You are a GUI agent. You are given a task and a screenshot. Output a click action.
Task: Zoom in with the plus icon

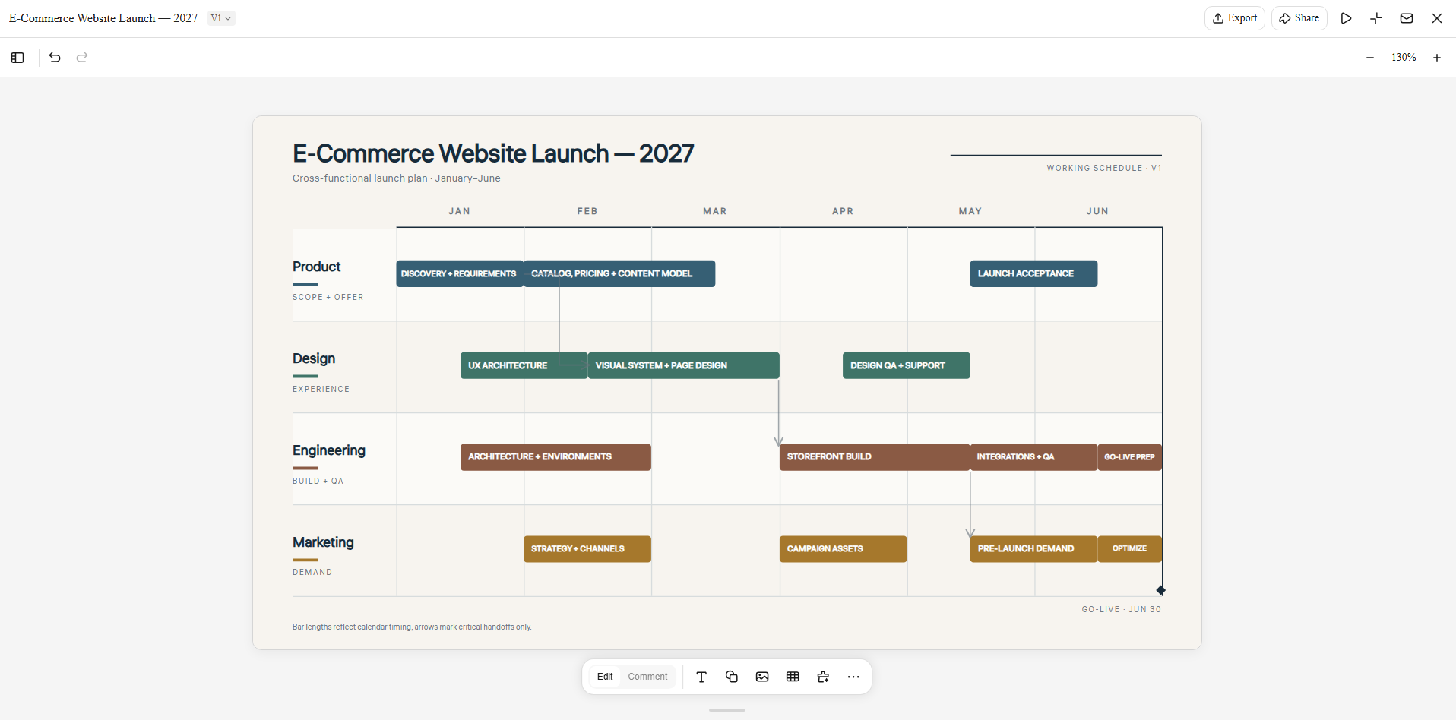[x=1437, y=58]
